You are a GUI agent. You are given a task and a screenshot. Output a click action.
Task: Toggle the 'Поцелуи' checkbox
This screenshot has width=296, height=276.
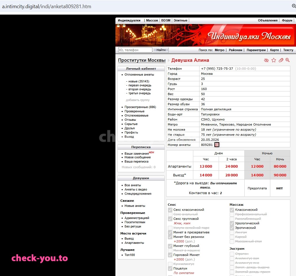pyautogui.click(x=170, y=268)
